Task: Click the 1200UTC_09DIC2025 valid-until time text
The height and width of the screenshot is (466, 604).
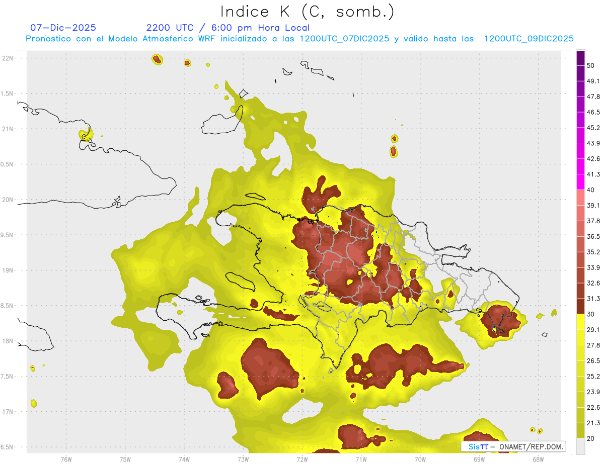Action: coord(528,39)
